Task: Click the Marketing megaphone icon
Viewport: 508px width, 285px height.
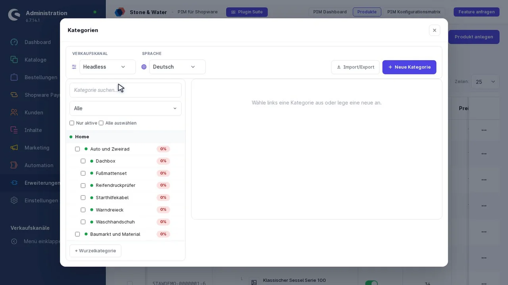Action: point(14,148)
